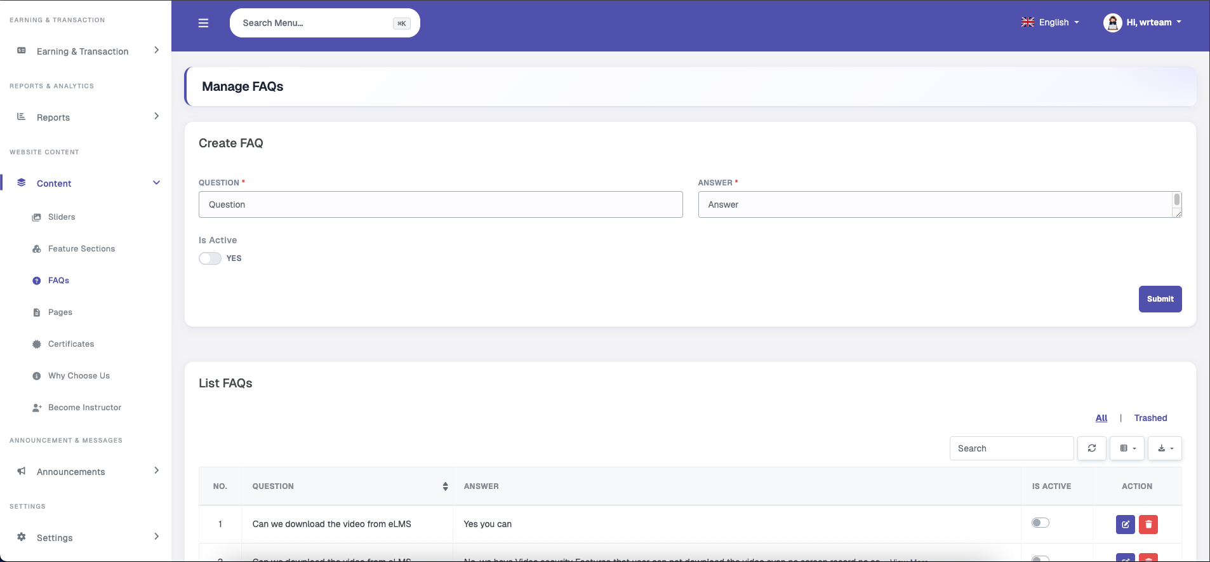Select FAQs in the sidebar
The image size is (1210, 562).
pos(58,281)
